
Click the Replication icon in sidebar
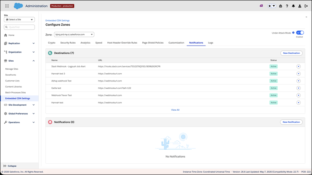(5, 43)
